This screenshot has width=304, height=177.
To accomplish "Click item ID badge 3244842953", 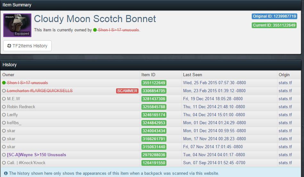I will (154, 123).
